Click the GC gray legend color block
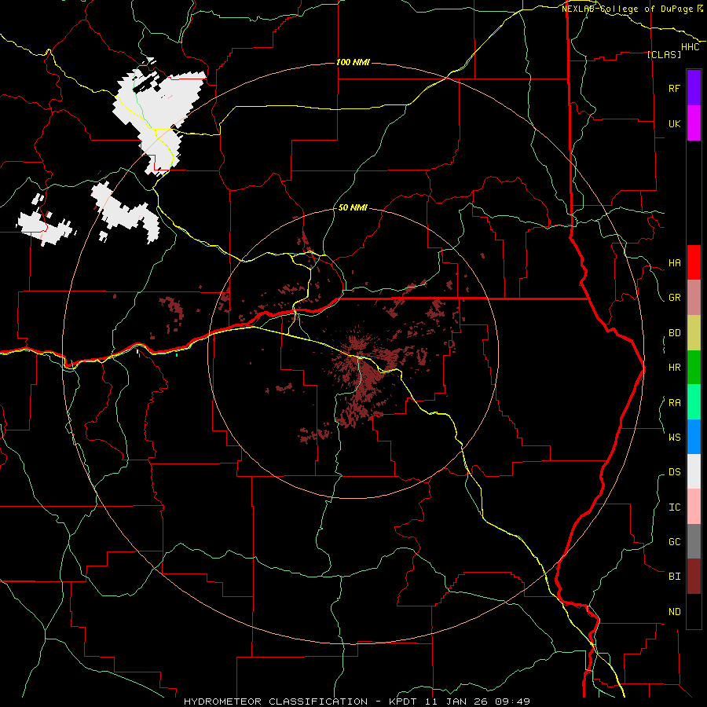707x707 pixels. click(x=694, y=541)
